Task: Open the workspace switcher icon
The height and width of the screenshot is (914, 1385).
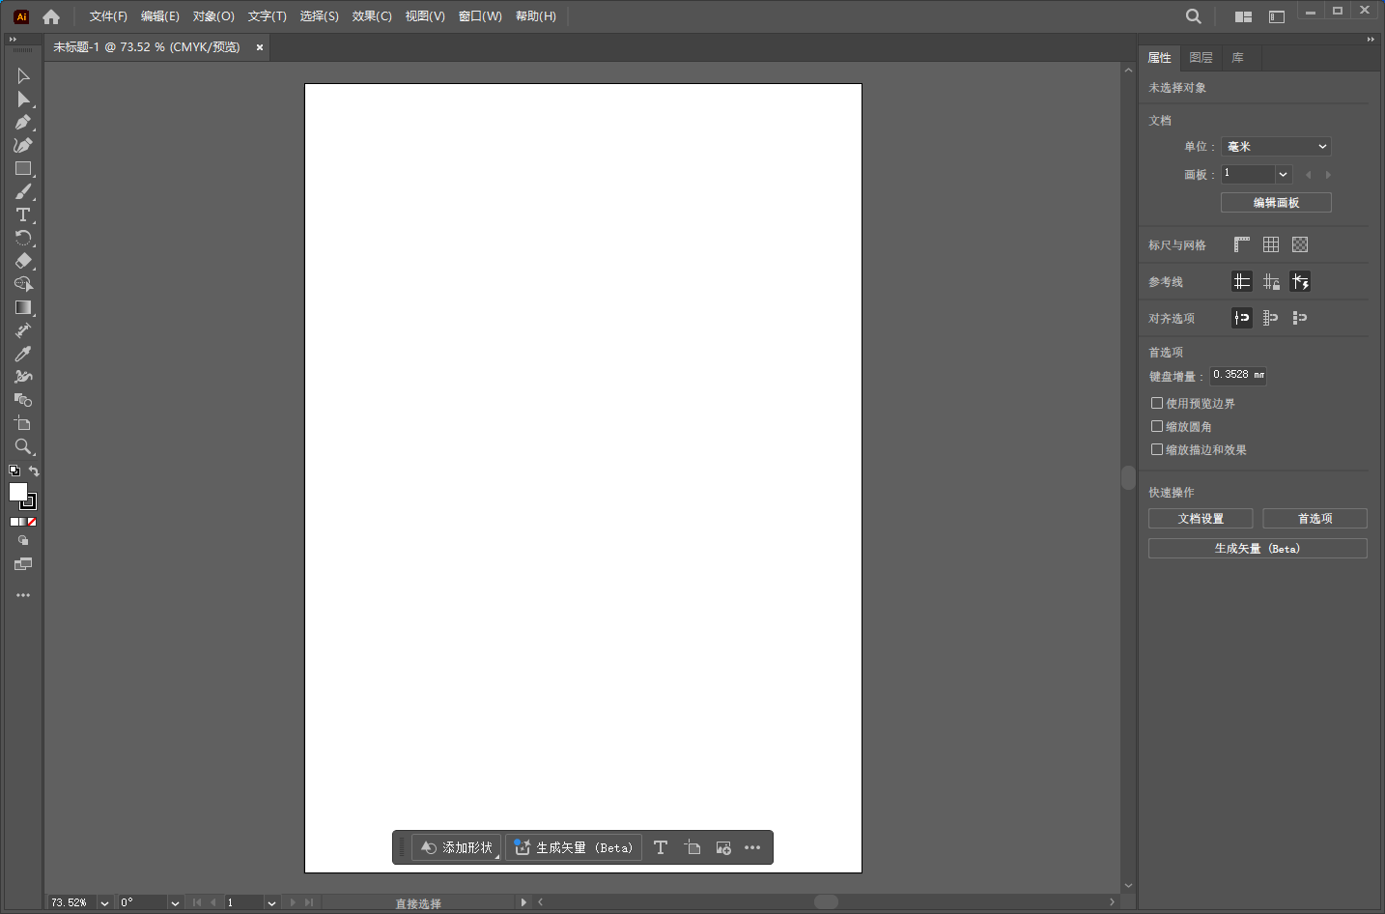Action: (1277, 16)
